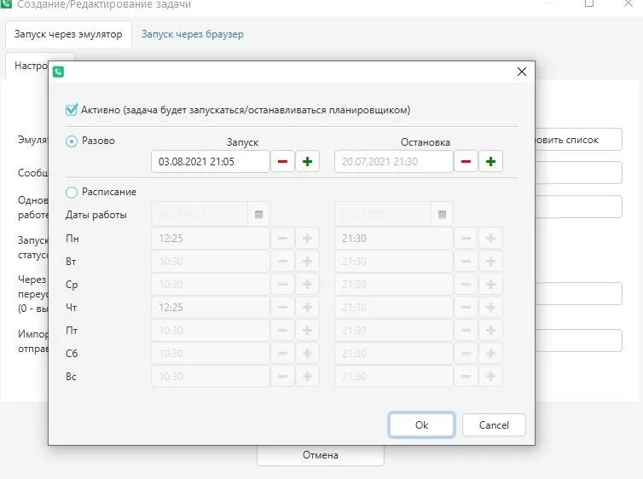Viewport: 643px width, 479px height.
Task: Click the Вс start time field
Action: (x=211, y=376)
